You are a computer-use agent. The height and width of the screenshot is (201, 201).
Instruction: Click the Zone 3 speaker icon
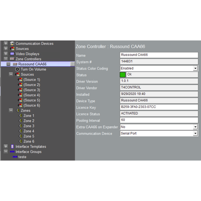point(20,126)
